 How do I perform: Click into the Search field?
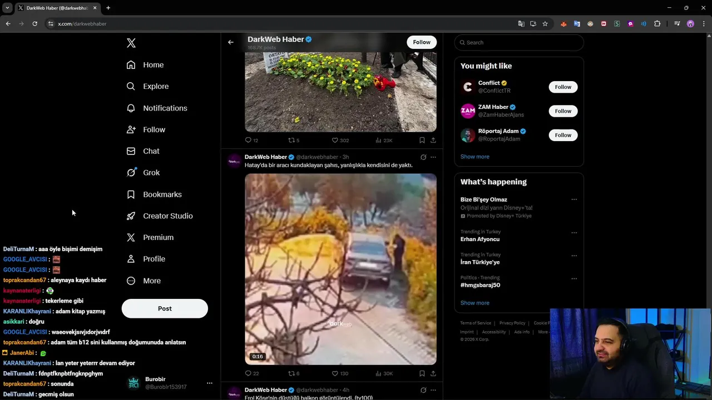tap(519, 42)
